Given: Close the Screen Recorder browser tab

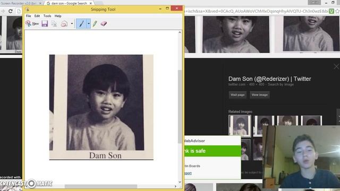Looking at the screenshot, I should pos(40,3).
